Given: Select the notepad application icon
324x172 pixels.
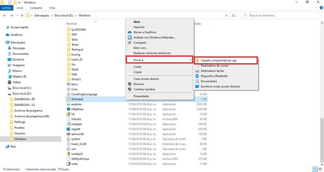Looking at the screenshot, I should (x=68, y=124).
